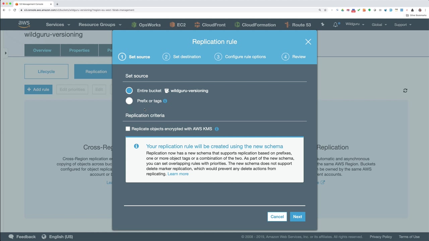Click the Chrome profile avatar

click(420, 10)
